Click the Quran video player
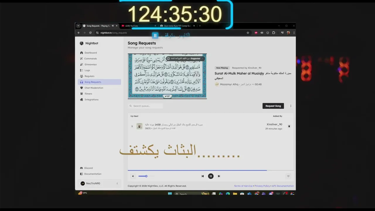 tap(167, 76)
